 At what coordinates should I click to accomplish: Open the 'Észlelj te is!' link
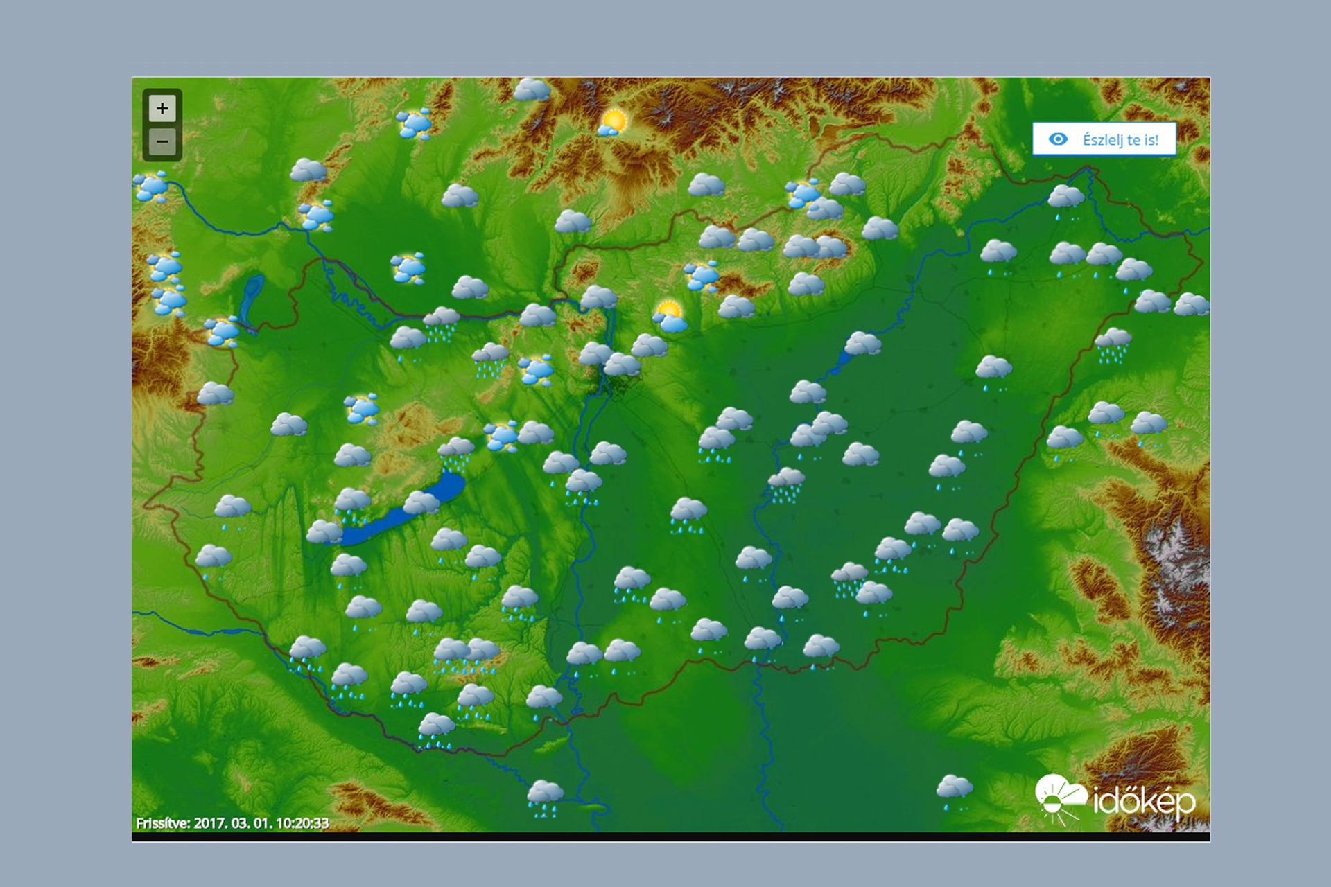tap(1120, 140)
